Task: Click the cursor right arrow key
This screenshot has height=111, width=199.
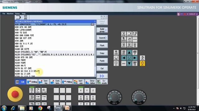Action: tap(135, 58)
